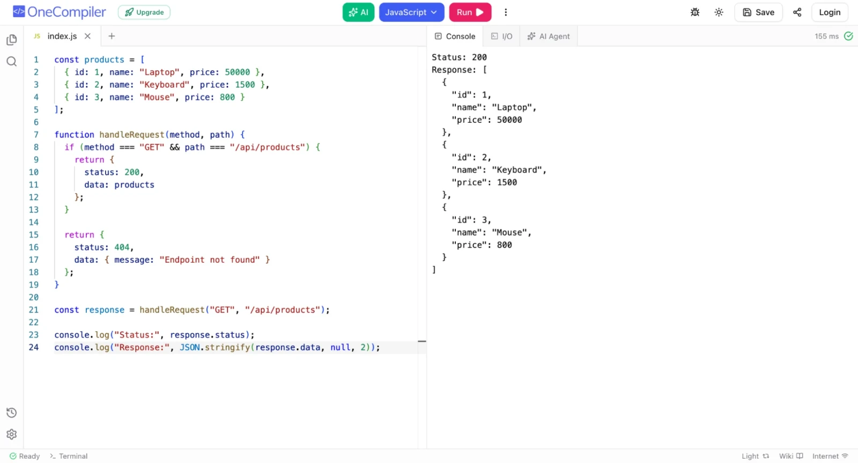This screenshot has height=463, width=858.
Task: Open the debug bug icon
Action: click(695, 12)
